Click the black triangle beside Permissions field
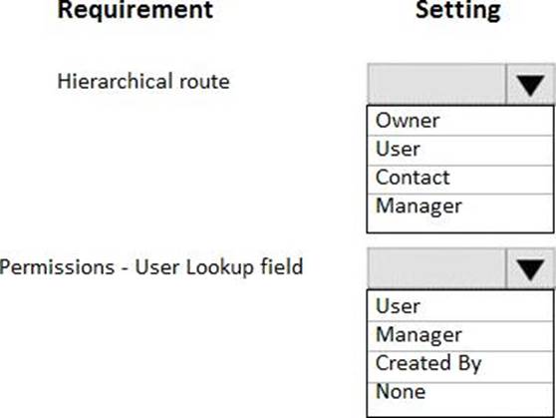This screenshot has height=418, width=556. pos(530,270)
